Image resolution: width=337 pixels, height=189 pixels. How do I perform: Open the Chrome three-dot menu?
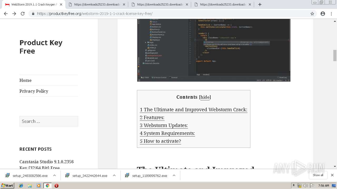[x=331, y=14]
